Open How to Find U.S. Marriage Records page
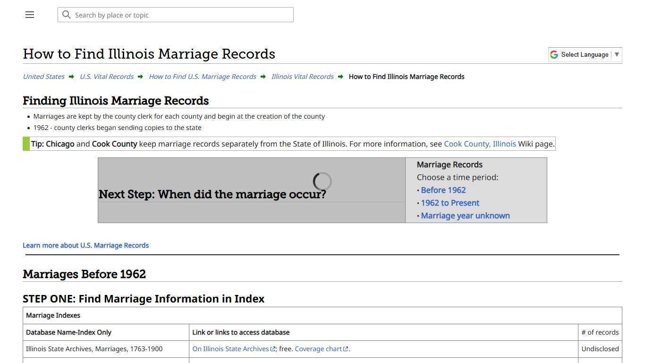The width and height of the screenshot is (645, 363). 202,76
